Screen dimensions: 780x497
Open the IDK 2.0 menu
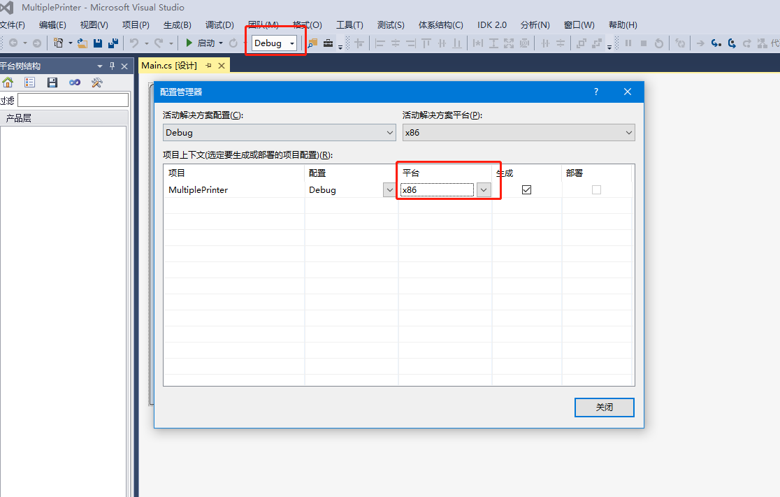click(492, 25)
